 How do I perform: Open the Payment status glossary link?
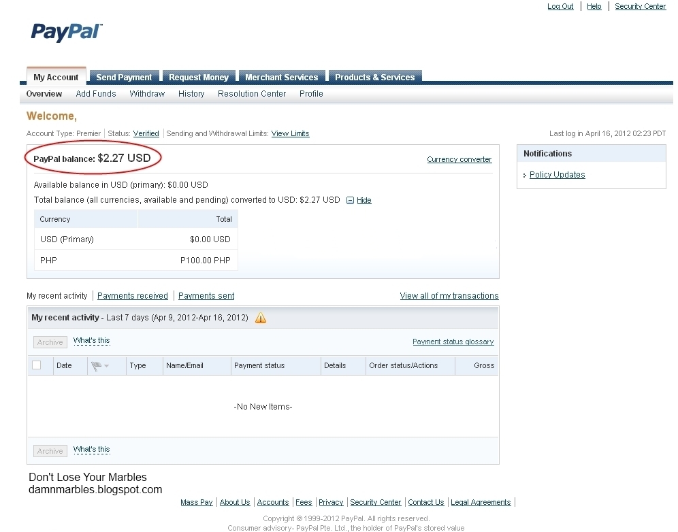pyautogui.click(x=453, y=342)
